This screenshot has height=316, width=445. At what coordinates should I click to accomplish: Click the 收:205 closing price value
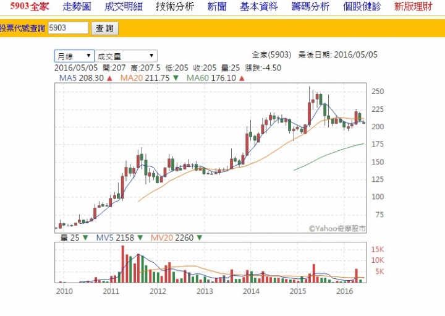pos(205,68)
